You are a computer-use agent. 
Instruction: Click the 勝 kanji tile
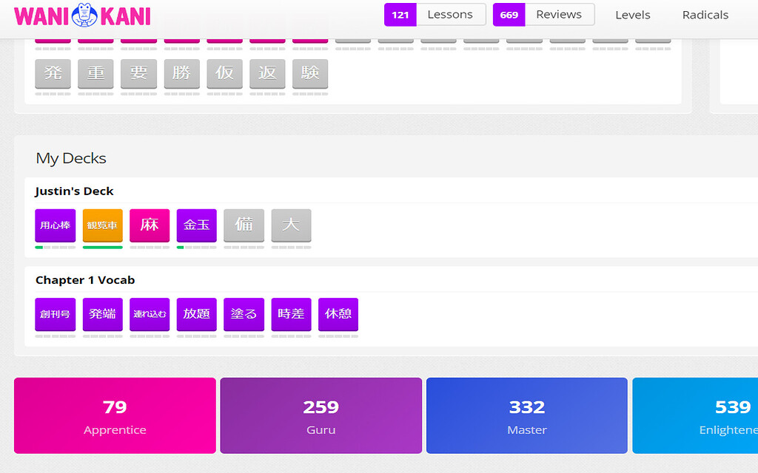[x=181, y=74]
